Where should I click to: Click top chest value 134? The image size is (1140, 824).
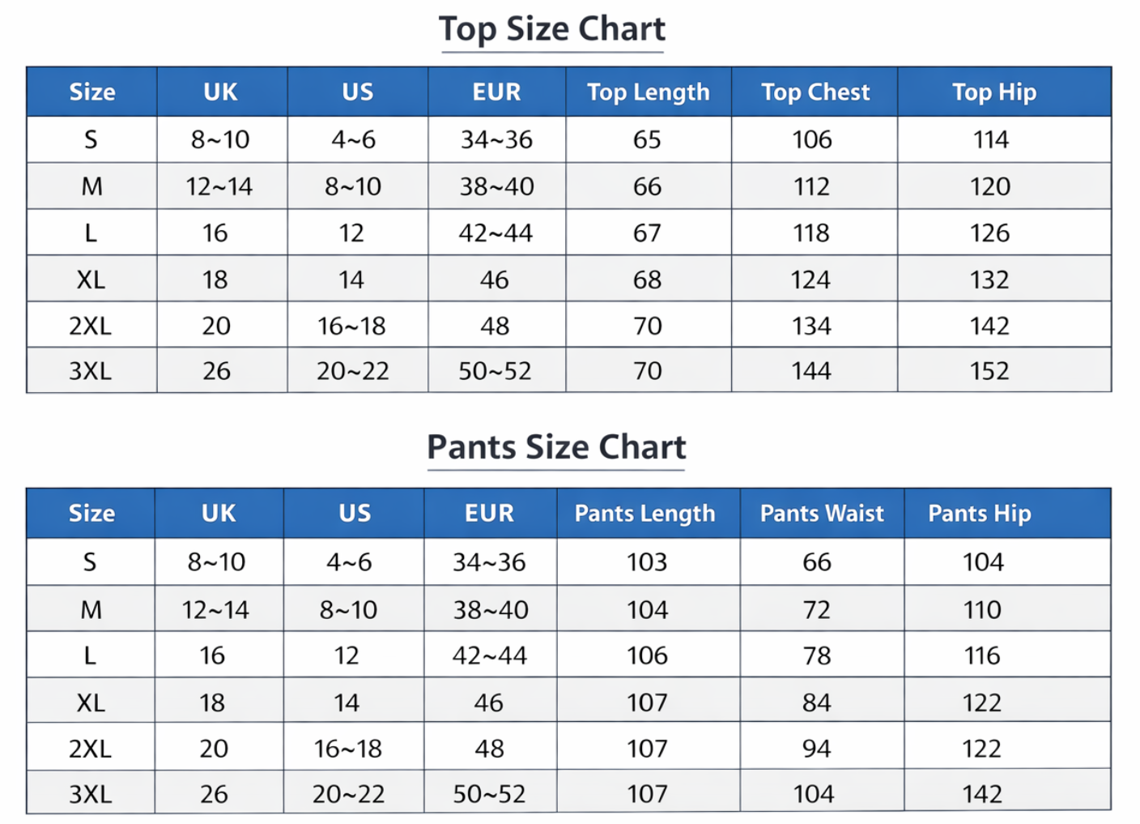[x=811, y=327]
